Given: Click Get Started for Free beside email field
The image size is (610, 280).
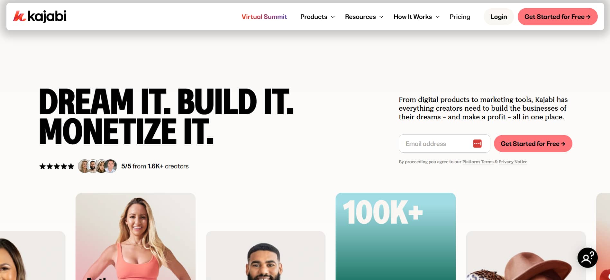Looking at the screenshot, I should [x=533, y=144].
